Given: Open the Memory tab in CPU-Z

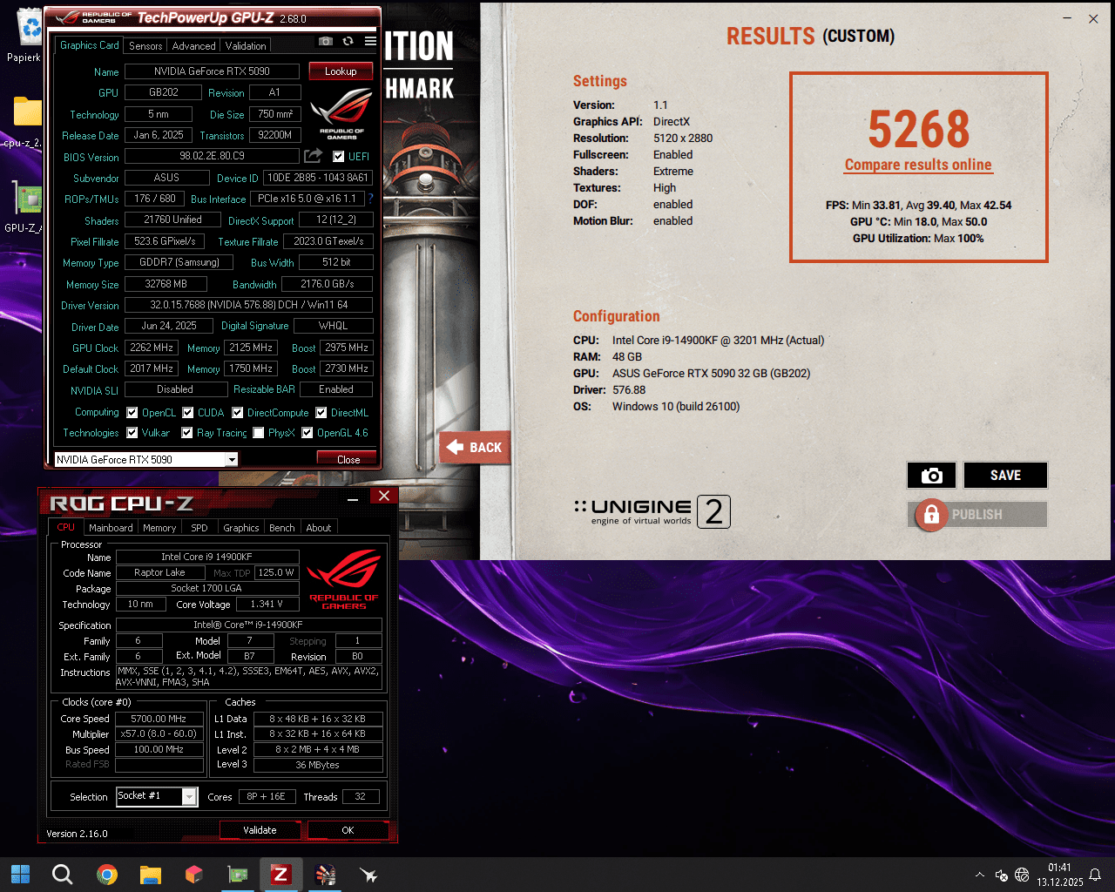Looking at the screenshot, I should tap(159, 528).
